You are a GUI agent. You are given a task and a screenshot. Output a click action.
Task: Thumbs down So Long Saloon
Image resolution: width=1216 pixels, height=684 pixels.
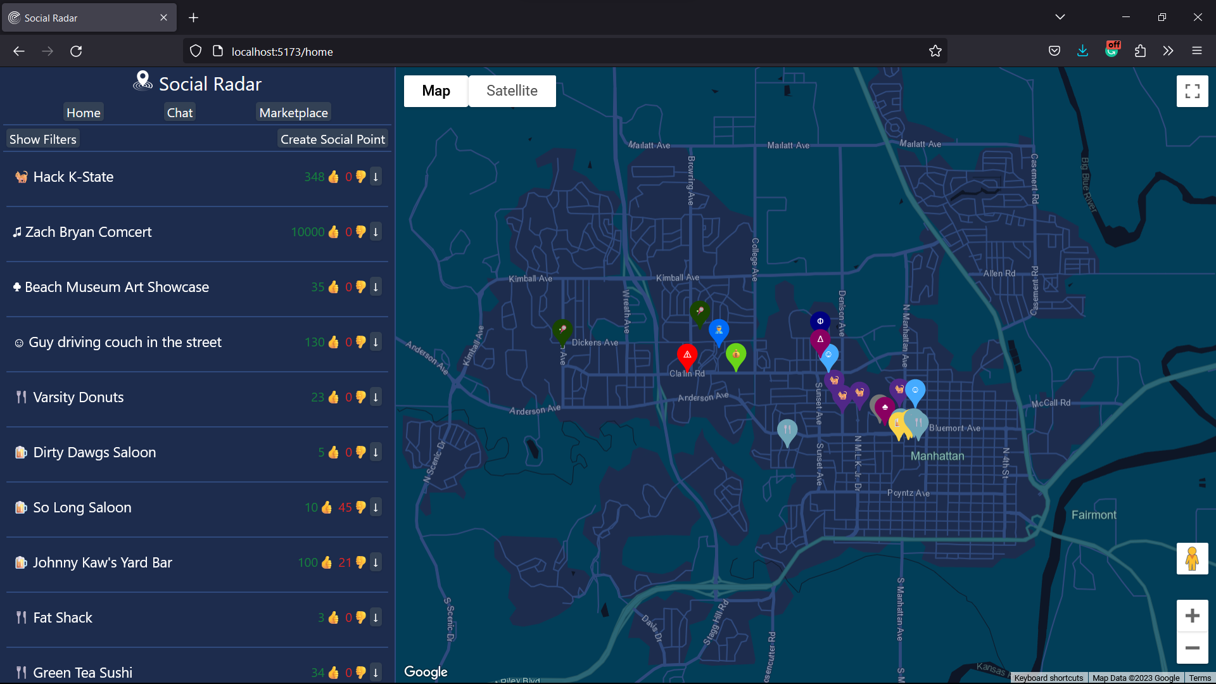point(360,507)
